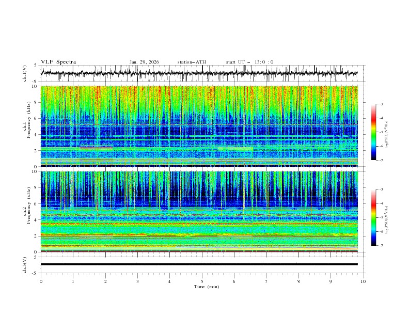The height and width of the screenshot is (316, 409).
Task: Click the "Time (min)" axis label
Action: [207, 287]
